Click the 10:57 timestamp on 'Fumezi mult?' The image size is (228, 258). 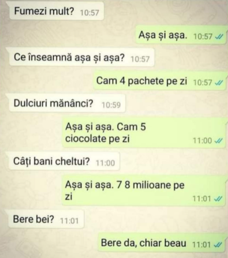pyautogui.click(x=90, y=13)
